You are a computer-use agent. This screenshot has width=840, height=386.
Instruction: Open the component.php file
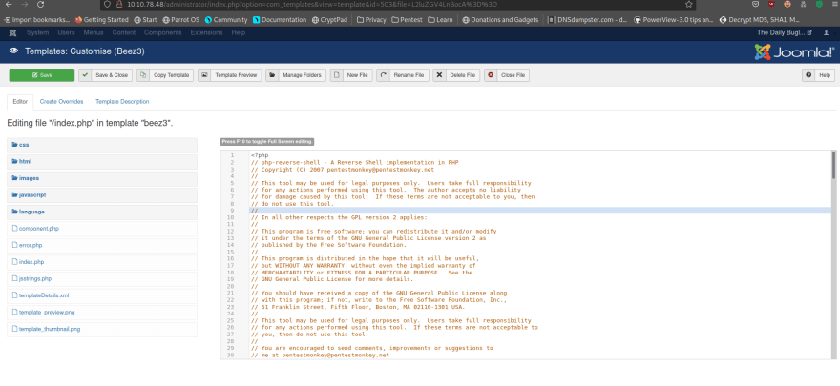point(102,229)
